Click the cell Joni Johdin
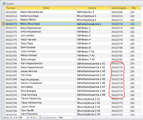This screenshot has height=120, width=143. click(48, 36)
